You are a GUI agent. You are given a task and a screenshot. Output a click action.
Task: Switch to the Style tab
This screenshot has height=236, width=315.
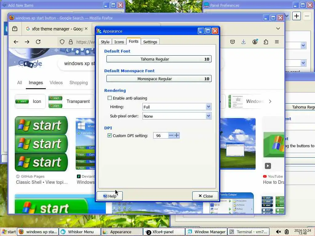[105, 42]
